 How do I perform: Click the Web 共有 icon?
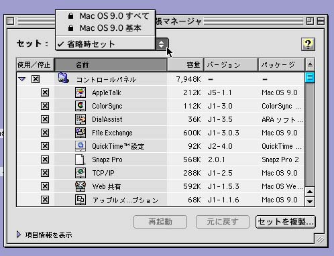pyautogui.click(x=80, y=186)
